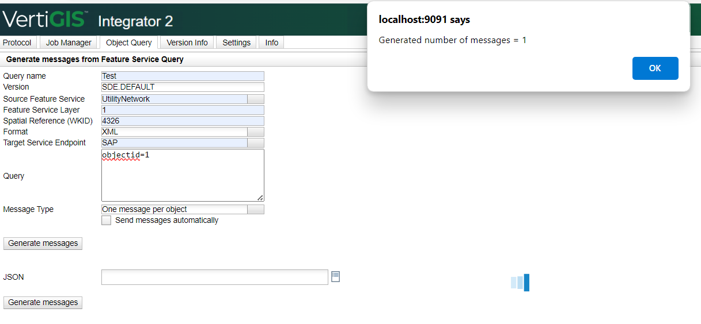The height and width of the screenshot is (324, 701).
Task: Toggle 'Send messages automatically' checkbox
Action: 106,221
